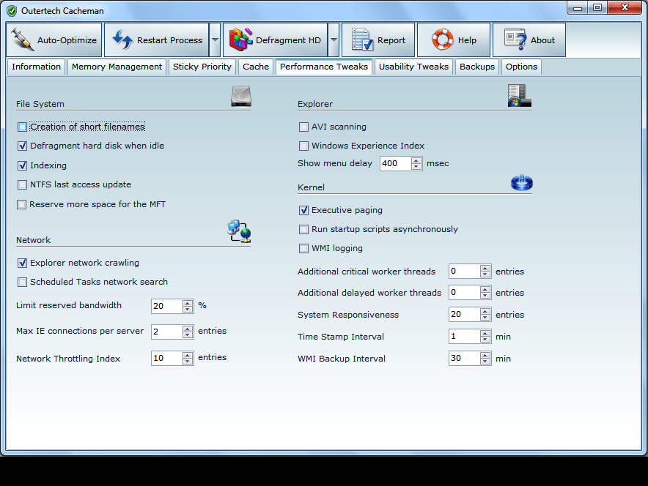The image size is (648, 486).
Task: Click the Restart Process button
Action: point(157,40)
